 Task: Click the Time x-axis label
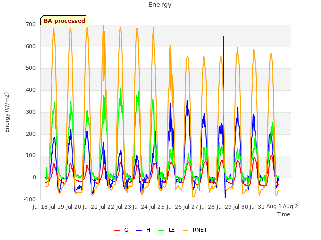[284, 214]
